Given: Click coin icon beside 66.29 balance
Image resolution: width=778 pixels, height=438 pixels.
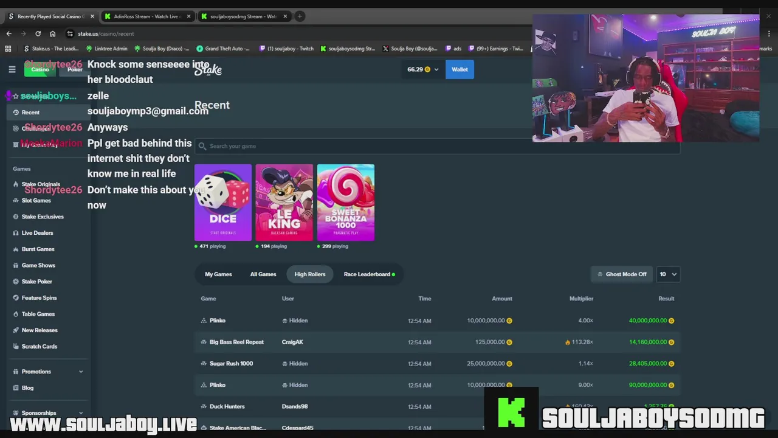Looking at the screenshot, I should coord(427,69).
